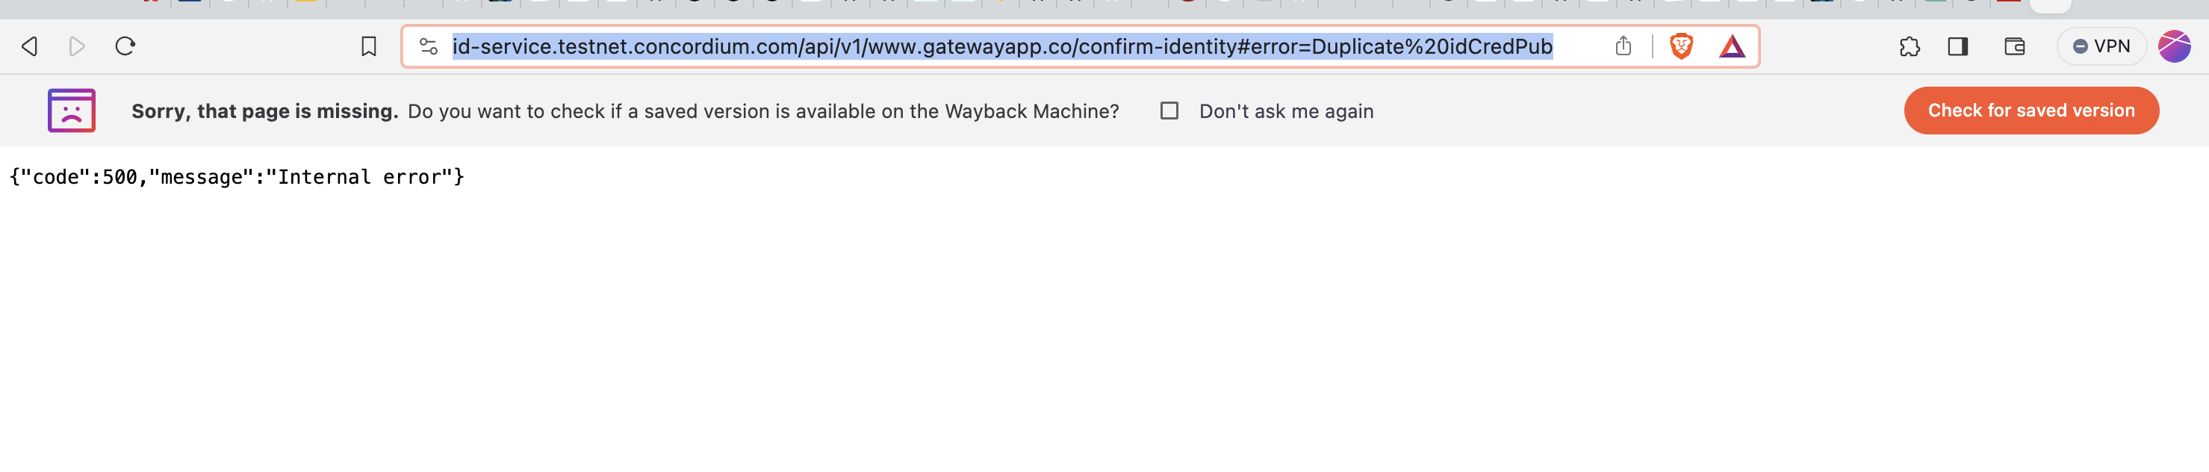Screen dimensions: 2209x472
Task: Open Brave Rewards triangle icon
Action: click(x=1731, y=46)
